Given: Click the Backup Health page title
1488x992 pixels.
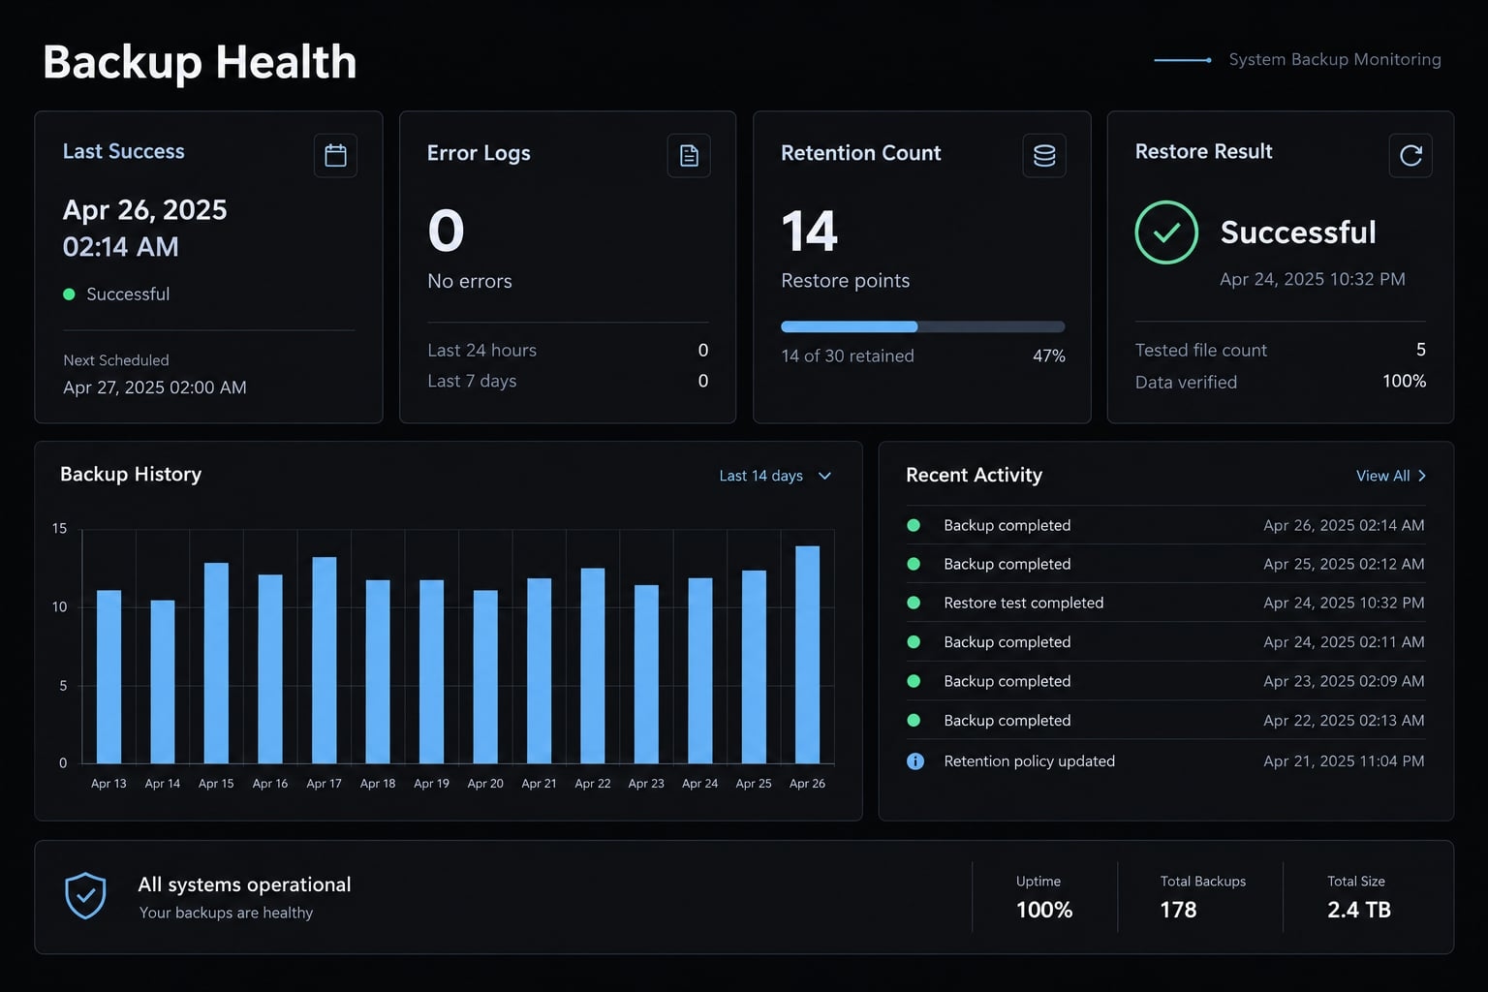Looking at the screenshot, I should (x=200, y=62).
